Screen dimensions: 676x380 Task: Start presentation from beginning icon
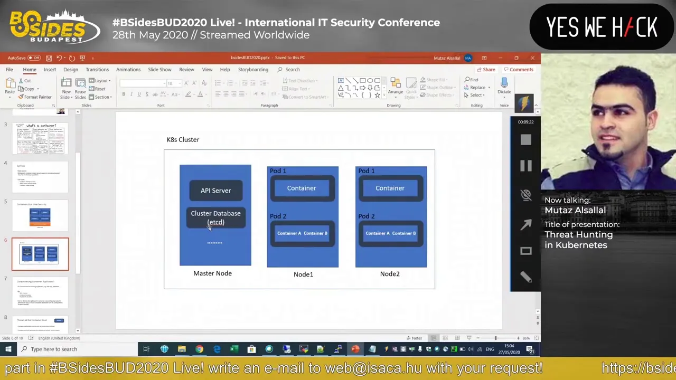[x=82, y=58]
